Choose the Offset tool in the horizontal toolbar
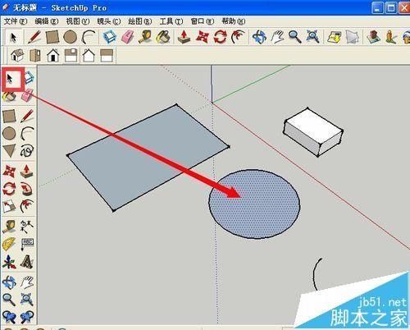This screenshot has width=410, height=330. (x=238, y=37)
